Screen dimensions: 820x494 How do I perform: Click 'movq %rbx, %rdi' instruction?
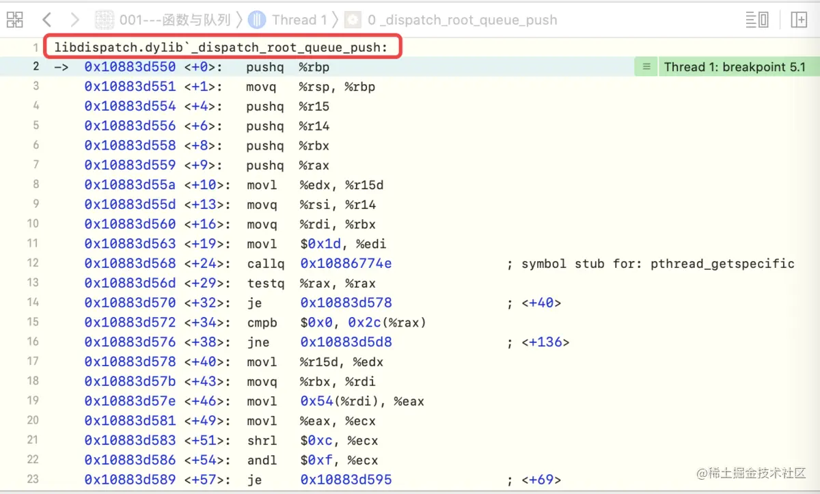(311, 381)
